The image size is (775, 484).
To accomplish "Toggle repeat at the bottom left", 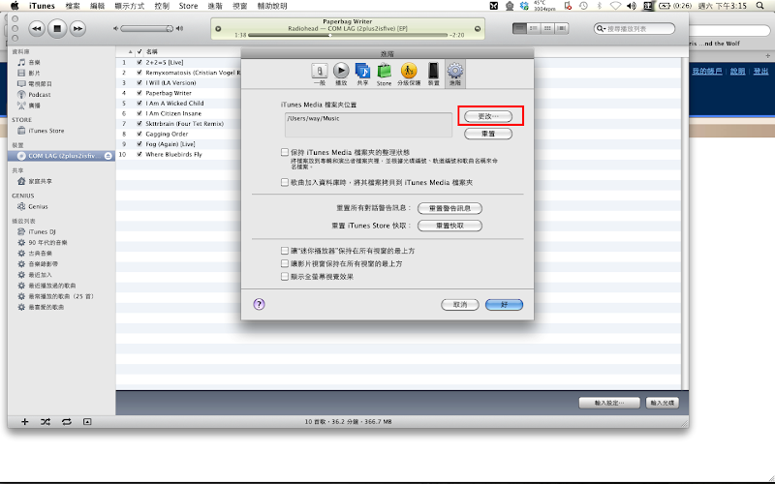I will tap(66, 422).
